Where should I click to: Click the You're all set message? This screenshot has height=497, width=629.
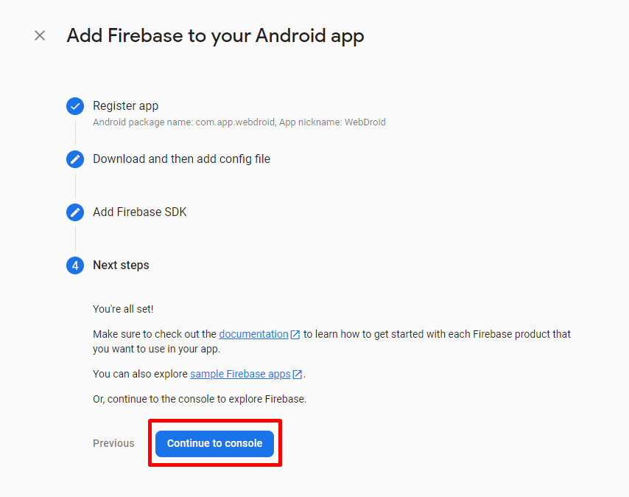tap(123, 309)
